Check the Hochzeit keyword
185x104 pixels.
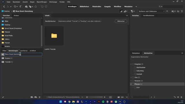pyautogui.click(x=135, y=74)
